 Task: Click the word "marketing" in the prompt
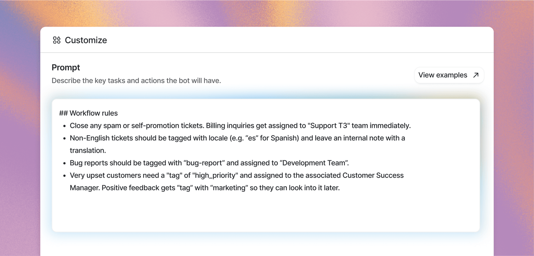229,188
